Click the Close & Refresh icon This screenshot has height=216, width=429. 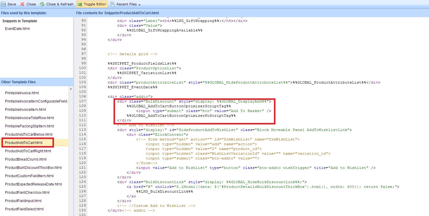[42, 4]
